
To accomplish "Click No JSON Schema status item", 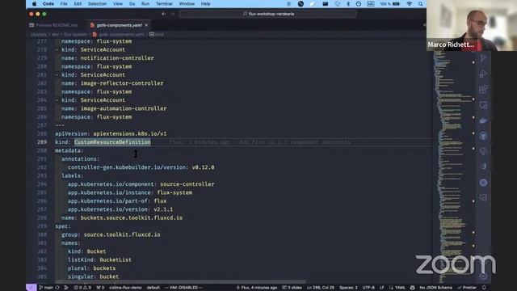I will point(436,288).
